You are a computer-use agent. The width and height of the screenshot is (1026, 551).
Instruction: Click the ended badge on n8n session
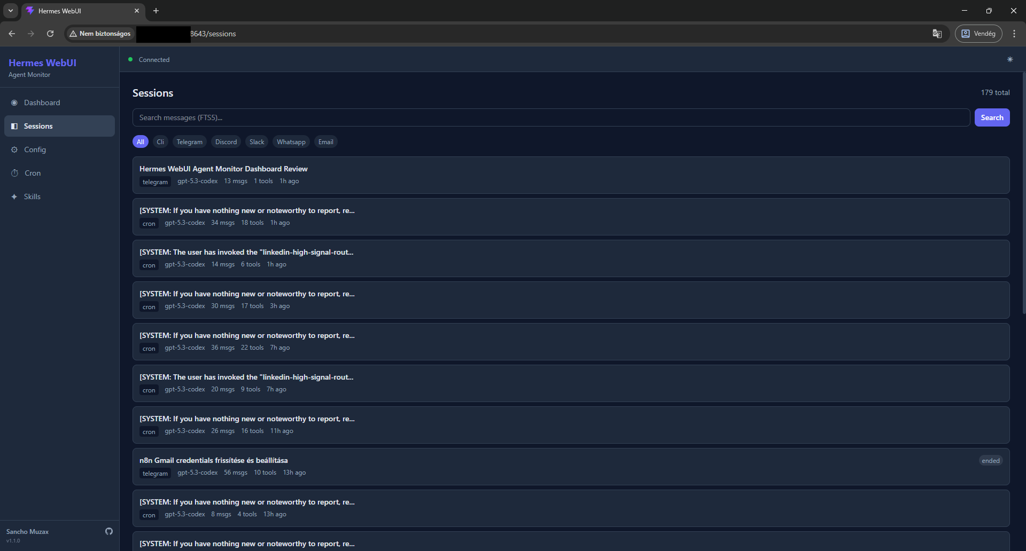(x=991, y=461)
